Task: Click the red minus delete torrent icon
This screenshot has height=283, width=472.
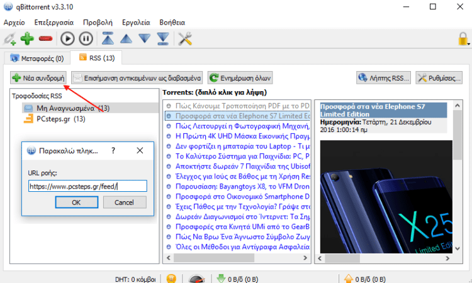Action: click(45, 39)
